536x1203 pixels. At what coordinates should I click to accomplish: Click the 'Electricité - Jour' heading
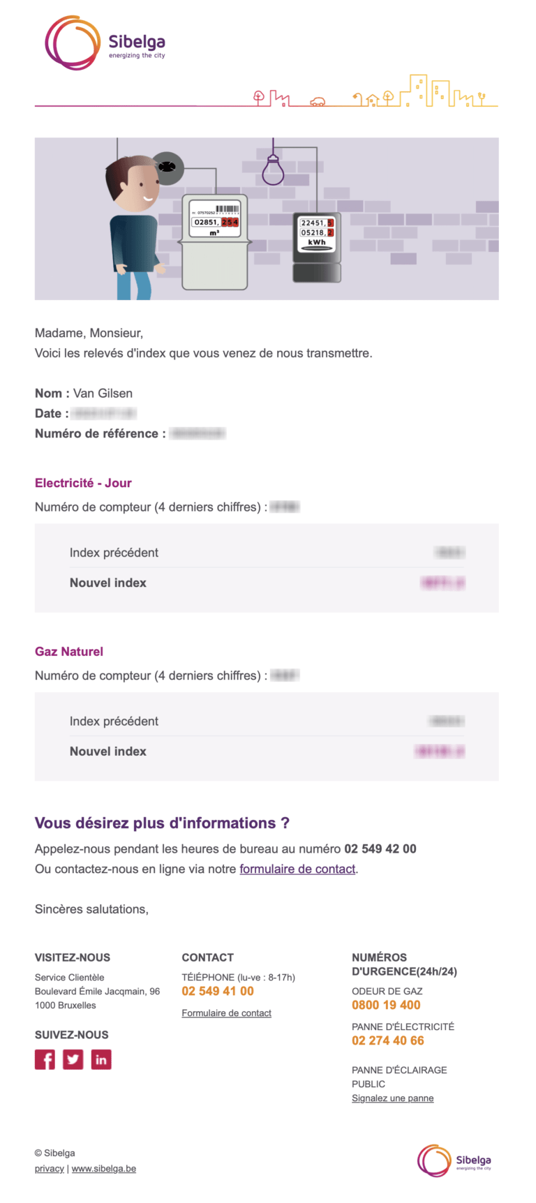83,483
